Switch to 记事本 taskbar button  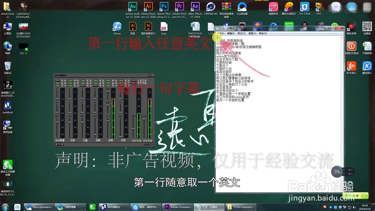[x=209, y=207]
